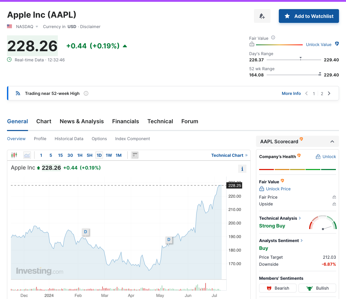Click the lock icon beside Fair Price
346x299 pixels.
(334, 197)
